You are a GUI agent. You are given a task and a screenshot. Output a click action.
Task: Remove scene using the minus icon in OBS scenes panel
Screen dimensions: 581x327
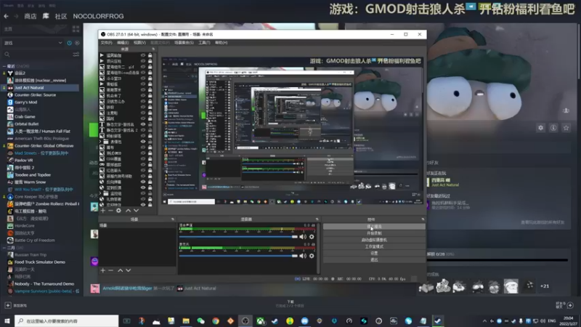[110, 270]
